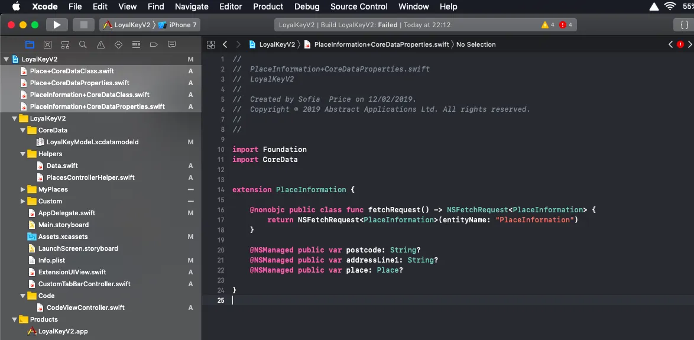
Task: Expand the Custom folder
Action: point(23,201)
